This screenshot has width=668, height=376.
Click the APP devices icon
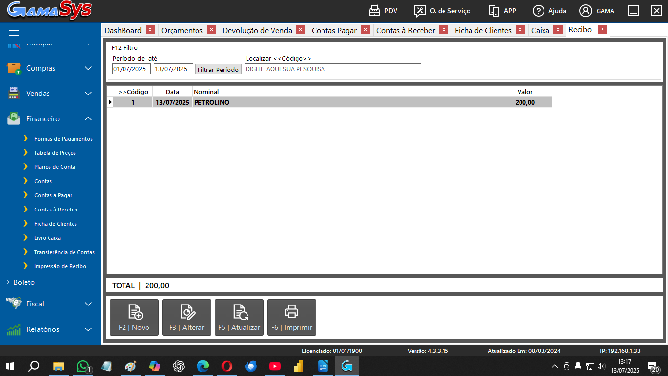click(x=494, y=11)
